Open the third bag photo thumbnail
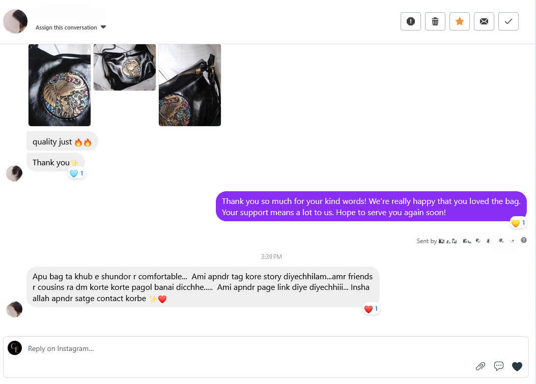 pyautogui.click(x=190, y=85)
